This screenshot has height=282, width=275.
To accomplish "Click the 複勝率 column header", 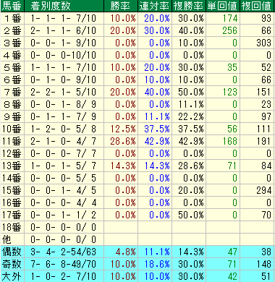I will click(189, 6).
